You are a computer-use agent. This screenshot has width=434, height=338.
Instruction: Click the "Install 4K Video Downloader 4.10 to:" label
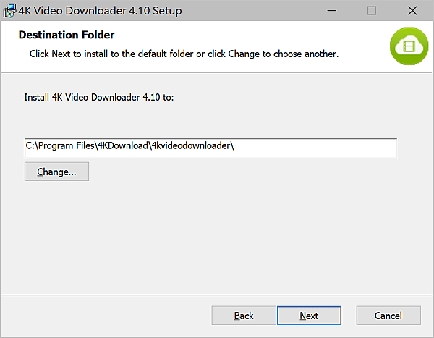point(99,97)
